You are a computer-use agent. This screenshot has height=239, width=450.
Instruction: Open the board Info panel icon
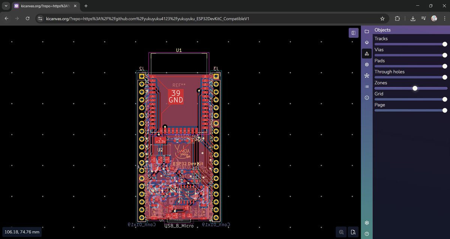tap(367, 97)
